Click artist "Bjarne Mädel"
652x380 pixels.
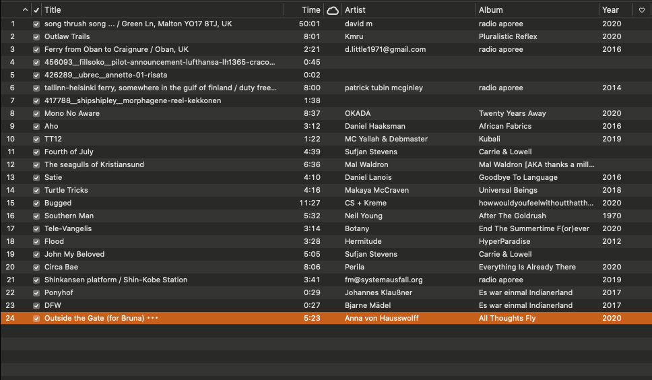(368, 306)
